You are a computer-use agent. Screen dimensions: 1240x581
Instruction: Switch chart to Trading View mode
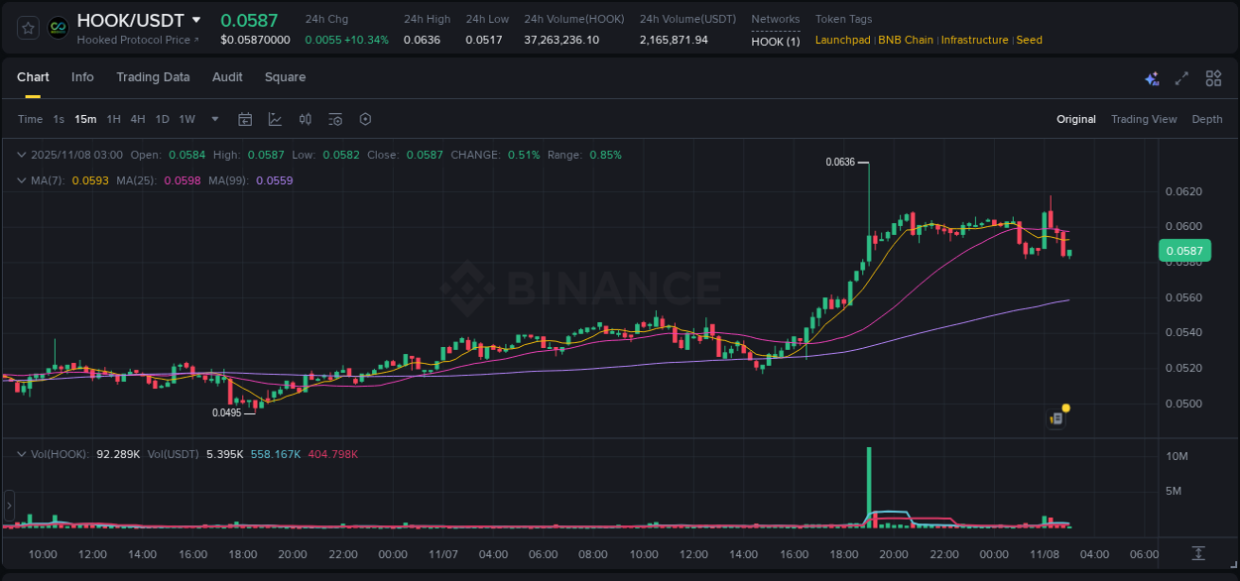1144,118
